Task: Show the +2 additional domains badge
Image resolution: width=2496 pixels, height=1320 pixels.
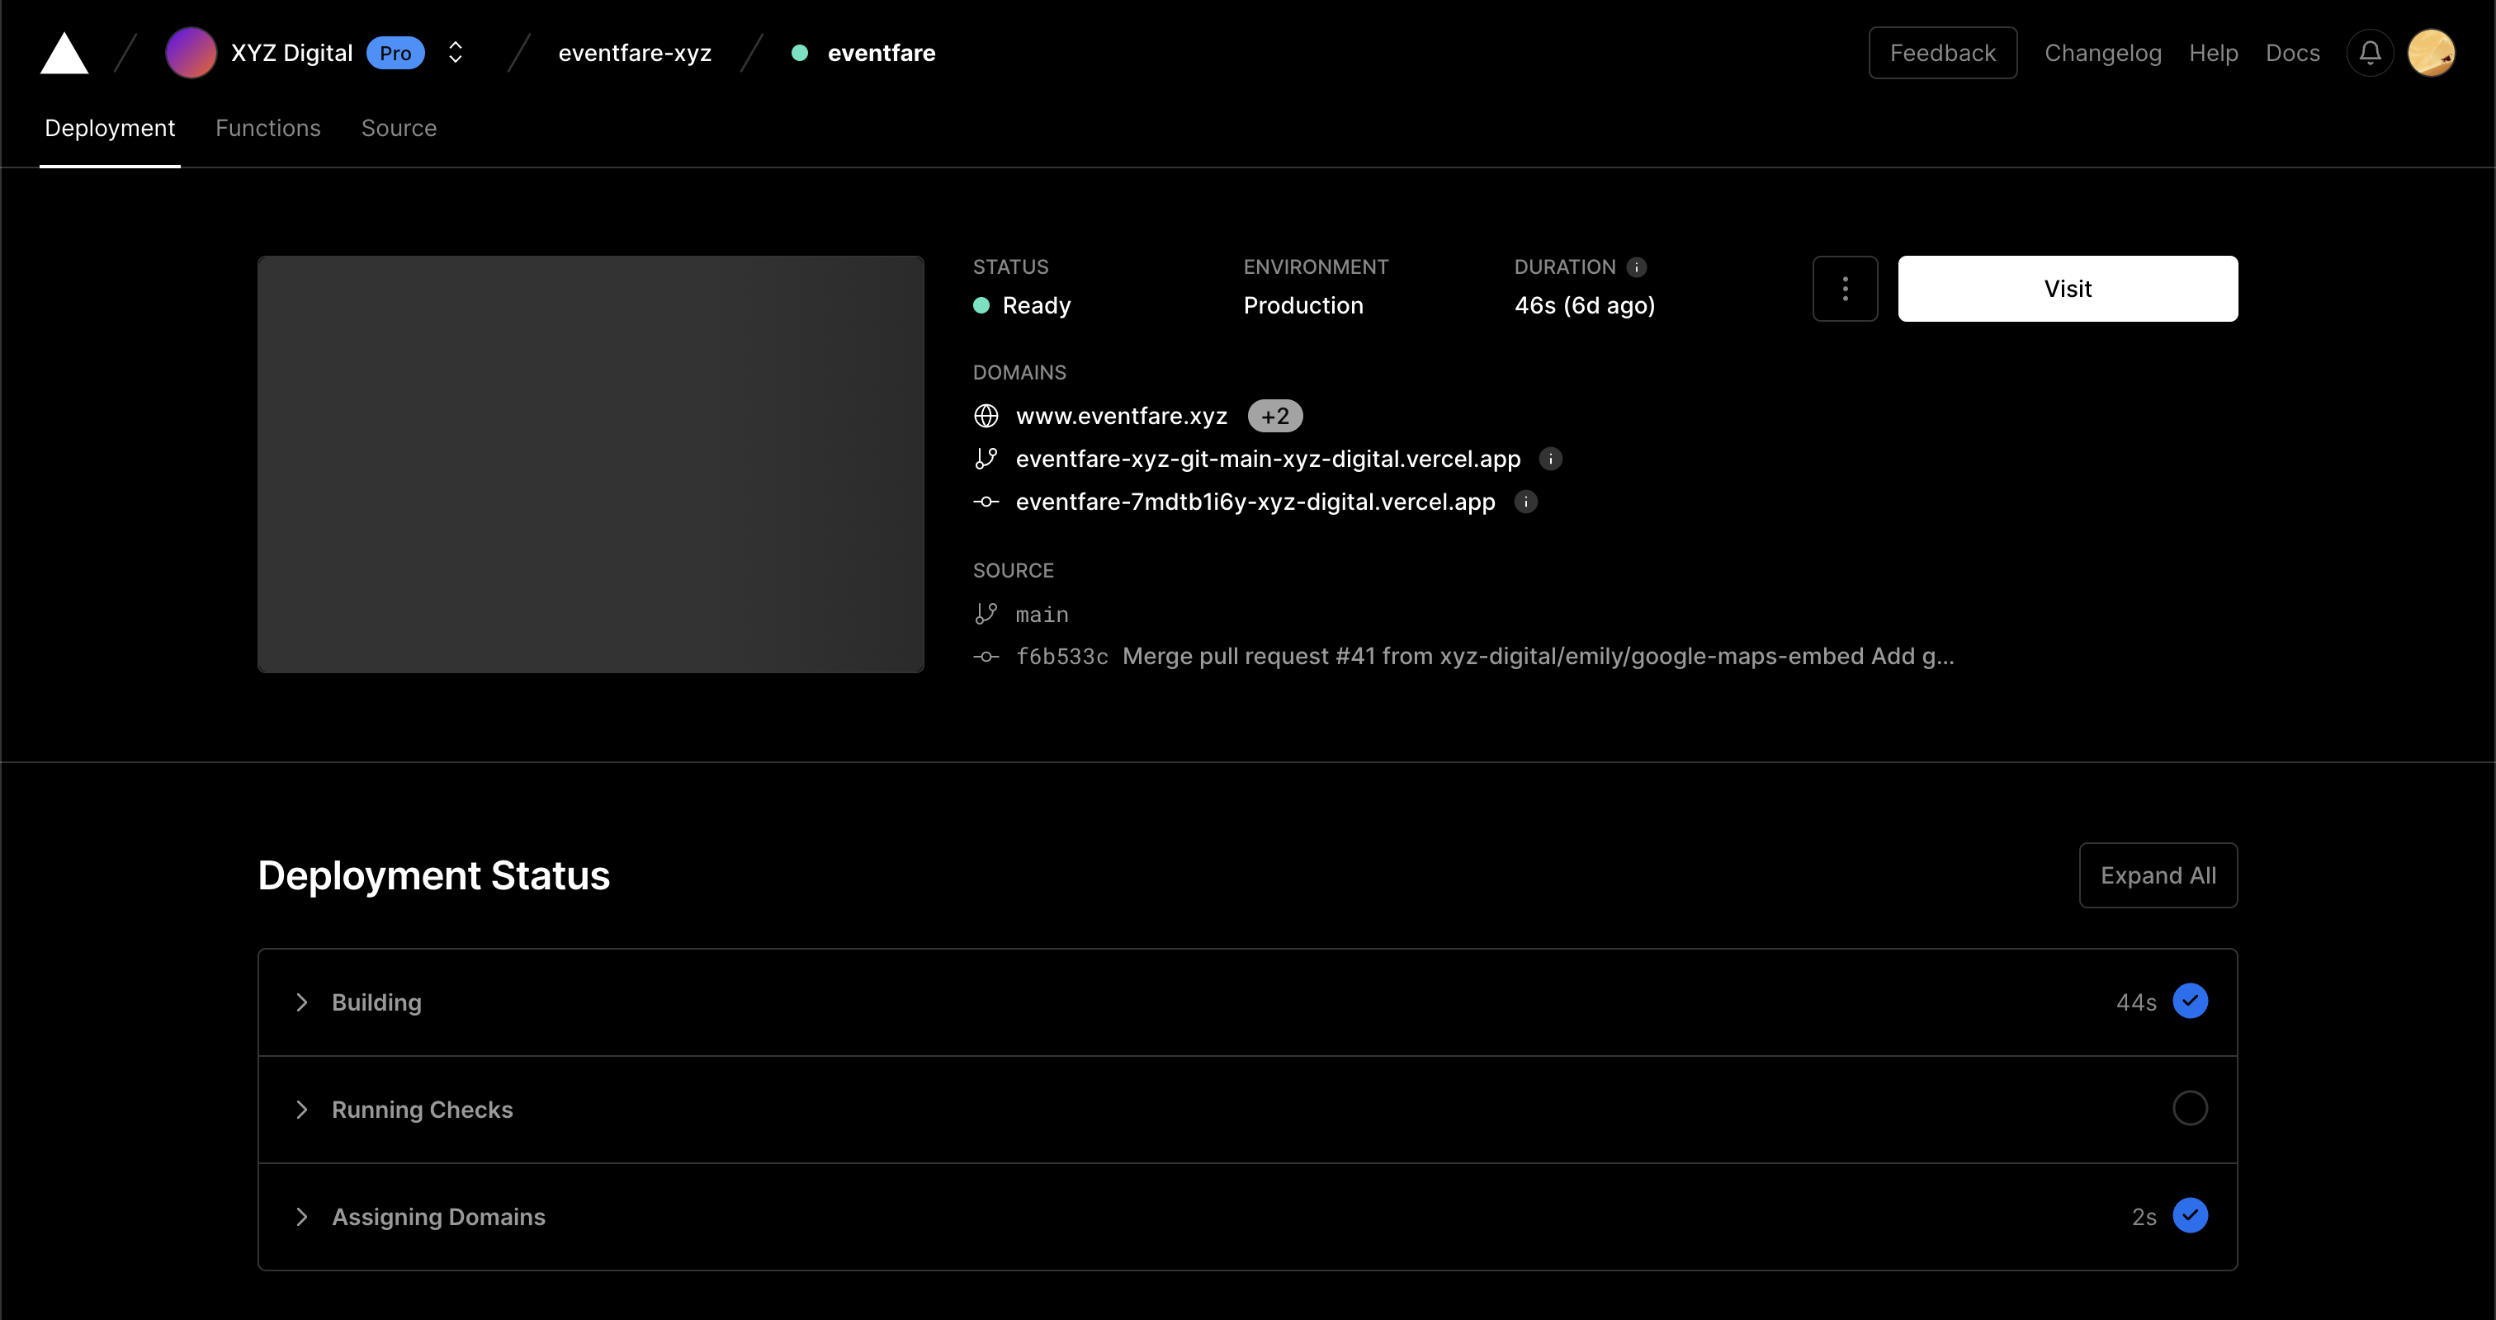Action: 1274,417
